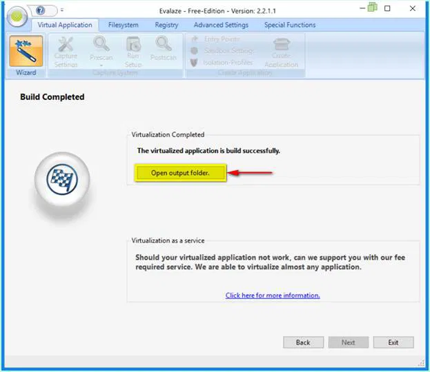The image size is (430, 372).
Task: Click the window resize grip in the corner
Action: coord(421,363)
